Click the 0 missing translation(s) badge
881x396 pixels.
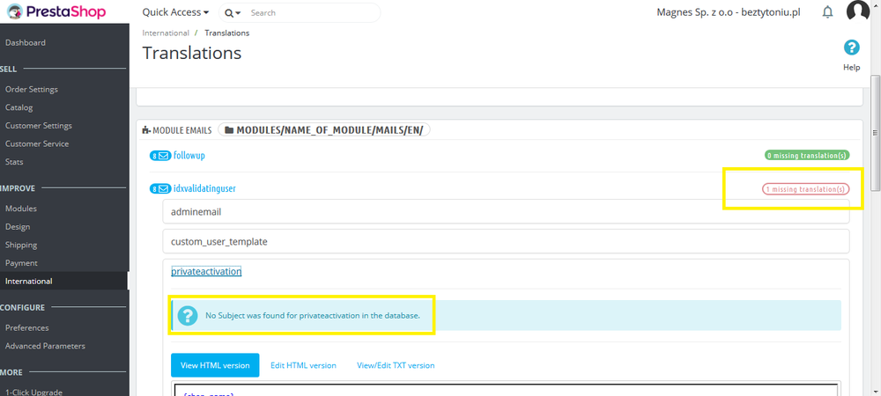(807, 156)
